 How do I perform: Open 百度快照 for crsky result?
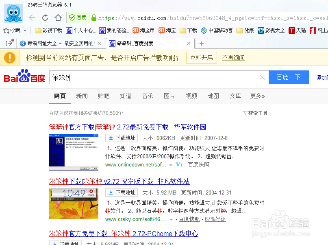click(189, 219)
